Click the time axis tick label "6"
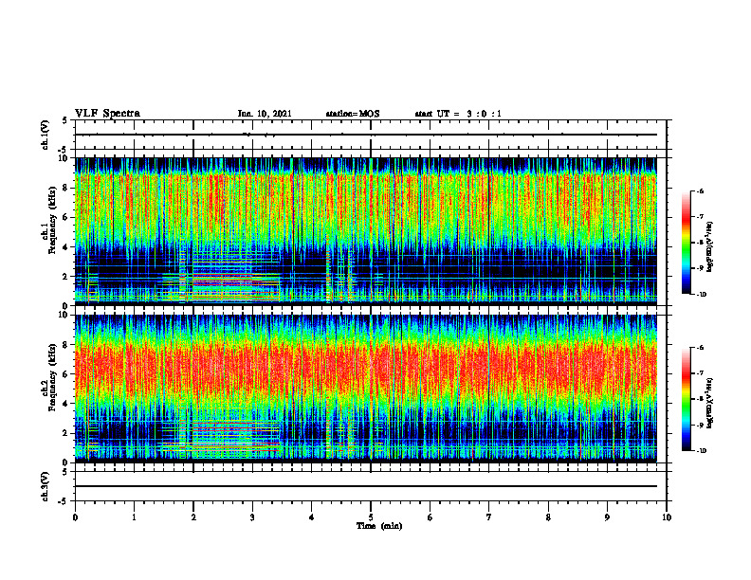This screenshot has height=580, width=751. [x=430, y=517]
